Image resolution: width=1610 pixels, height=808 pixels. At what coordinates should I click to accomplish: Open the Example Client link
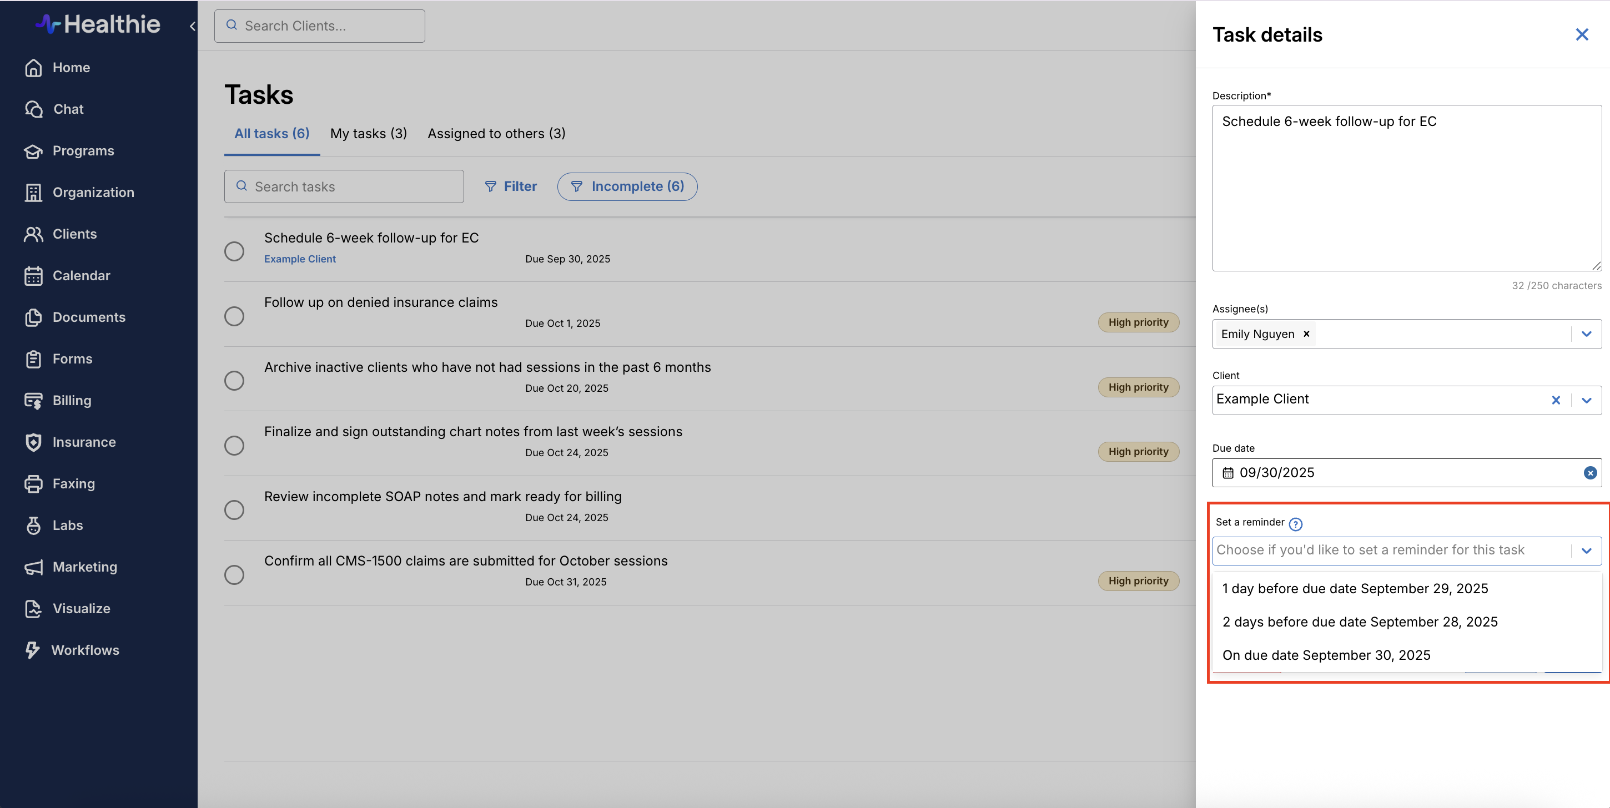pos(300,259)
